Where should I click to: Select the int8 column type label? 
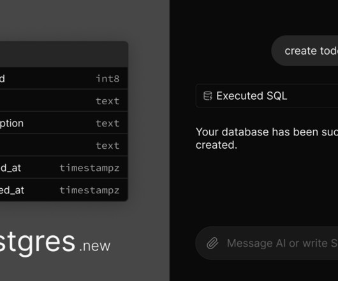point(108,79)
